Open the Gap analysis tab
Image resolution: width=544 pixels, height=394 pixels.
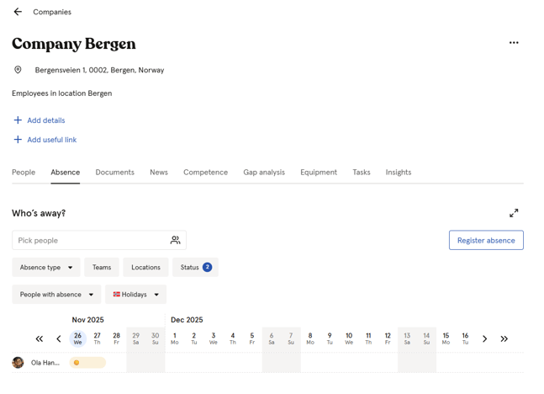264,172
